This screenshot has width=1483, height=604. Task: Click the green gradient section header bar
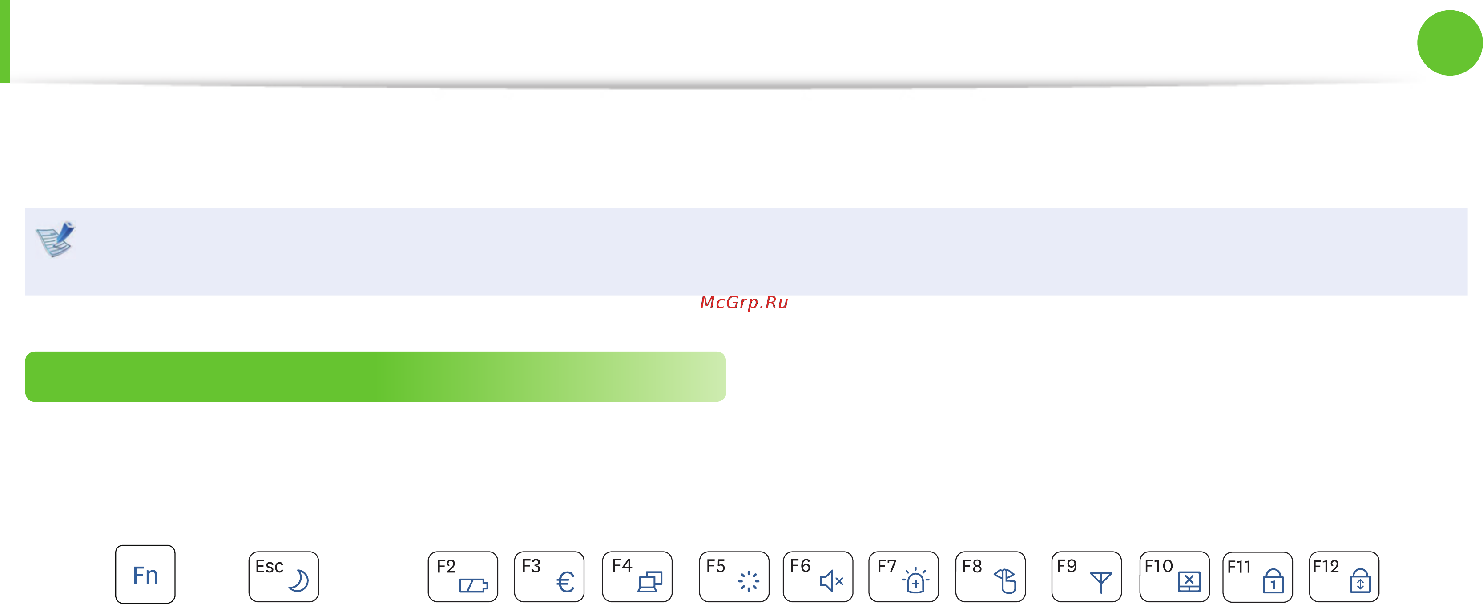point(375,376)
